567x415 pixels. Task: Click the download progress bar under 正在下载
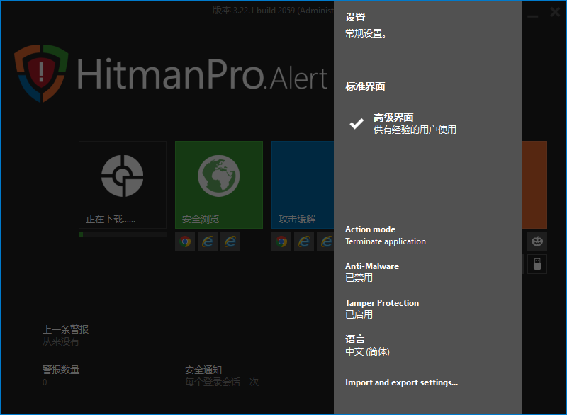click(123, 234)
